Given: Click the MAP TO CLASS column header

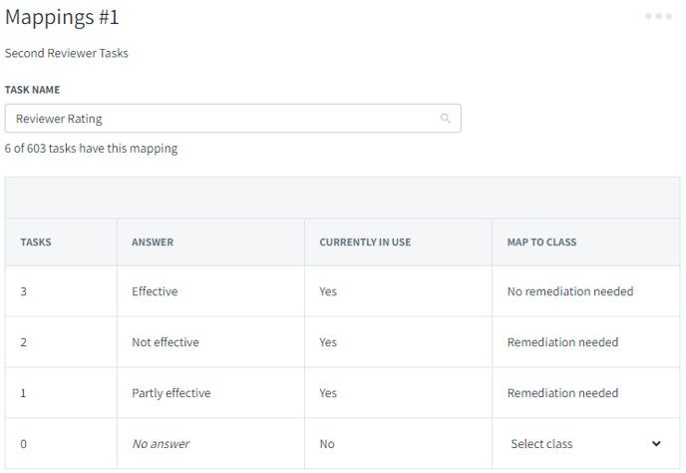Looking at the screenshot, I should (x=541, y=242).
